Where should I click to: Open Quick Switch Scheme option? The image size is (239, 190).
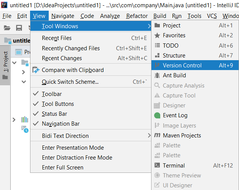91,82
